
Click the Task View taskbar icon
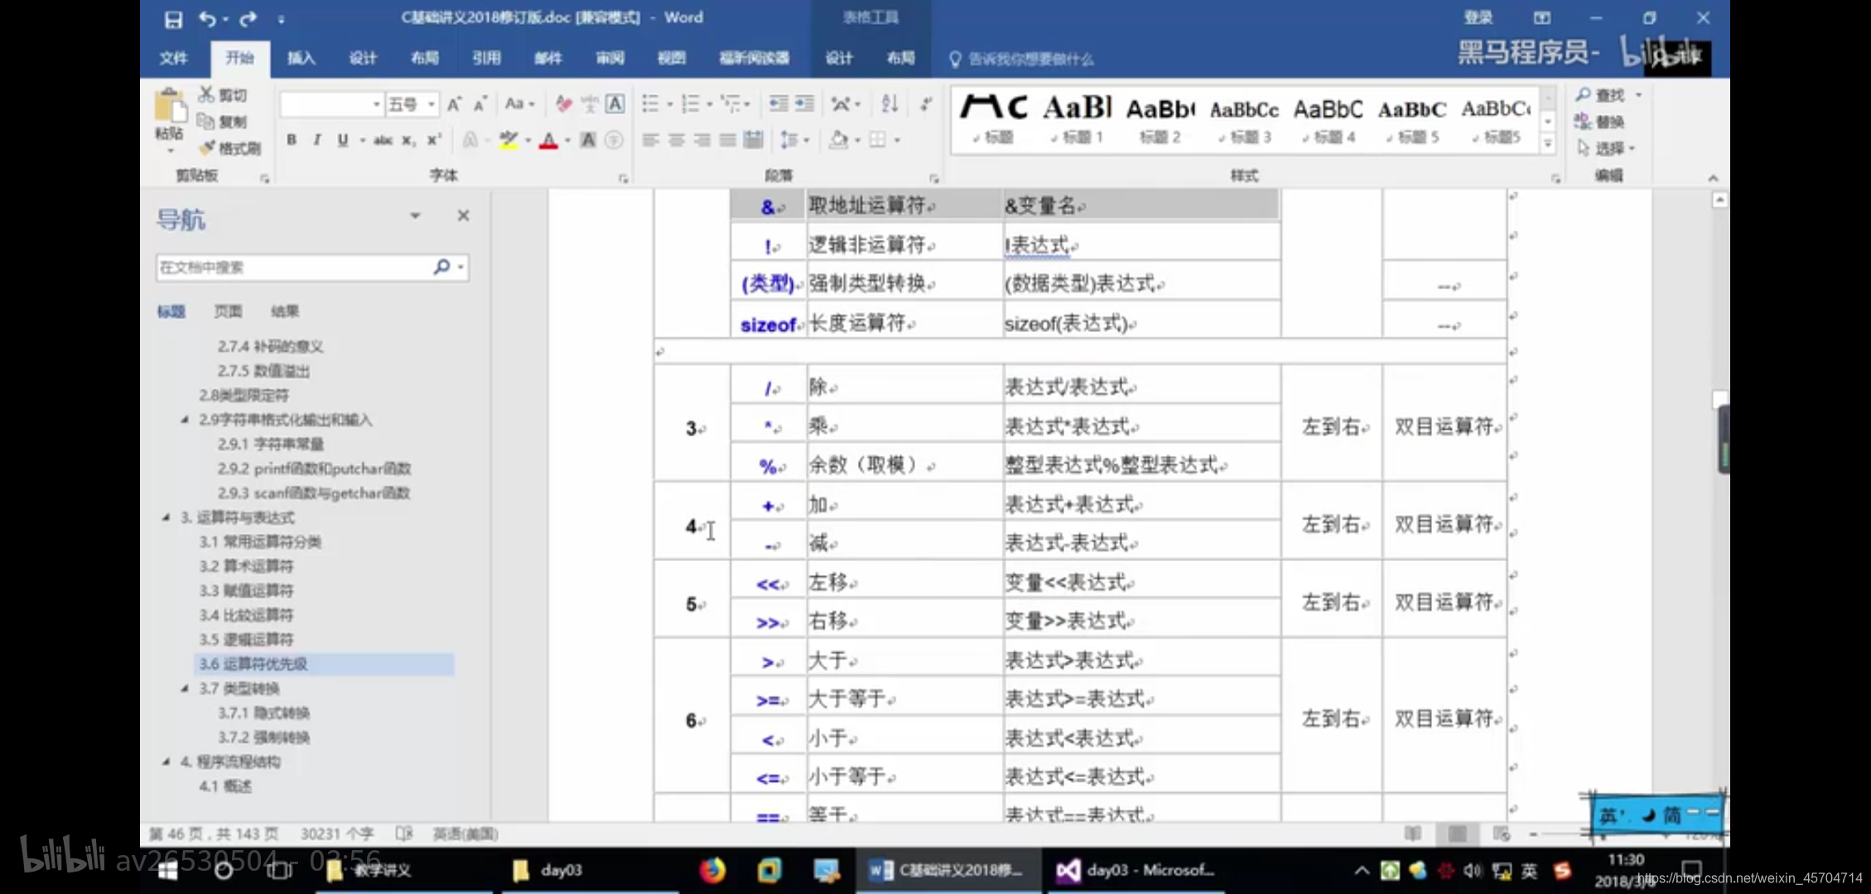(279, 870)
